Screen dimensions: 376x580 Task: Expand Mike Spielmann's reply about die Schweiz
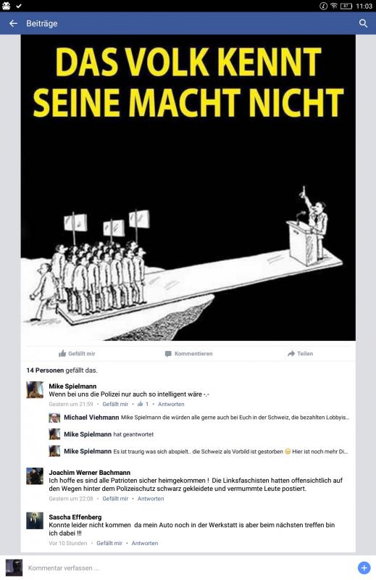[199, 451]
